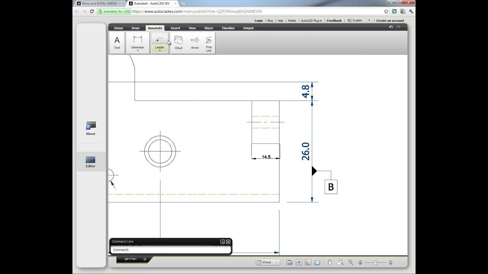
Task: Select the Zoom in magnifier tool
Action: click(350, 262)
